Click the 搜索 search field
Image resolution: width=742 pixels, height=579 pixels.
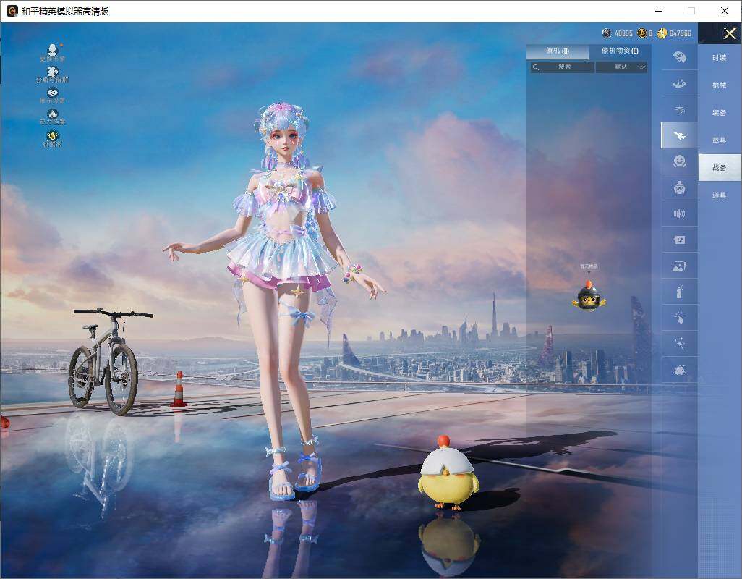(562, 67)
